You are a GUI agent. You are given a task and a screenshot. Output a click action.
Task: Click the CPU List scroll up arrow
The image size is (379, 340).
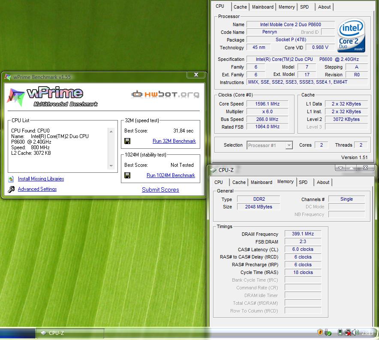(x=111, y=132)
